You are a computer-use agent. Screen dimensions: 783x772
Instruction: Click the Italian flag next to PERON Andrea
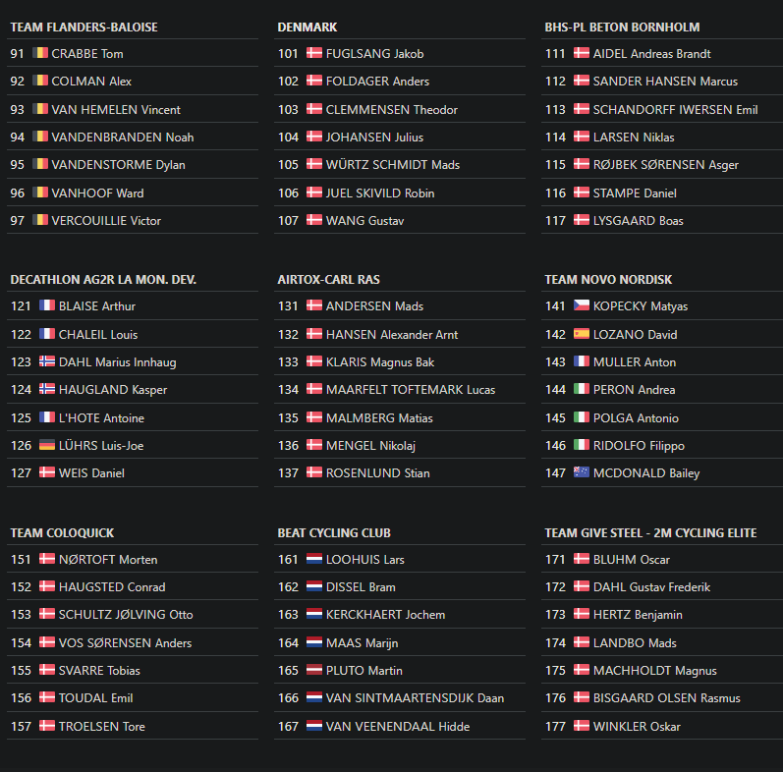point(582,389)
